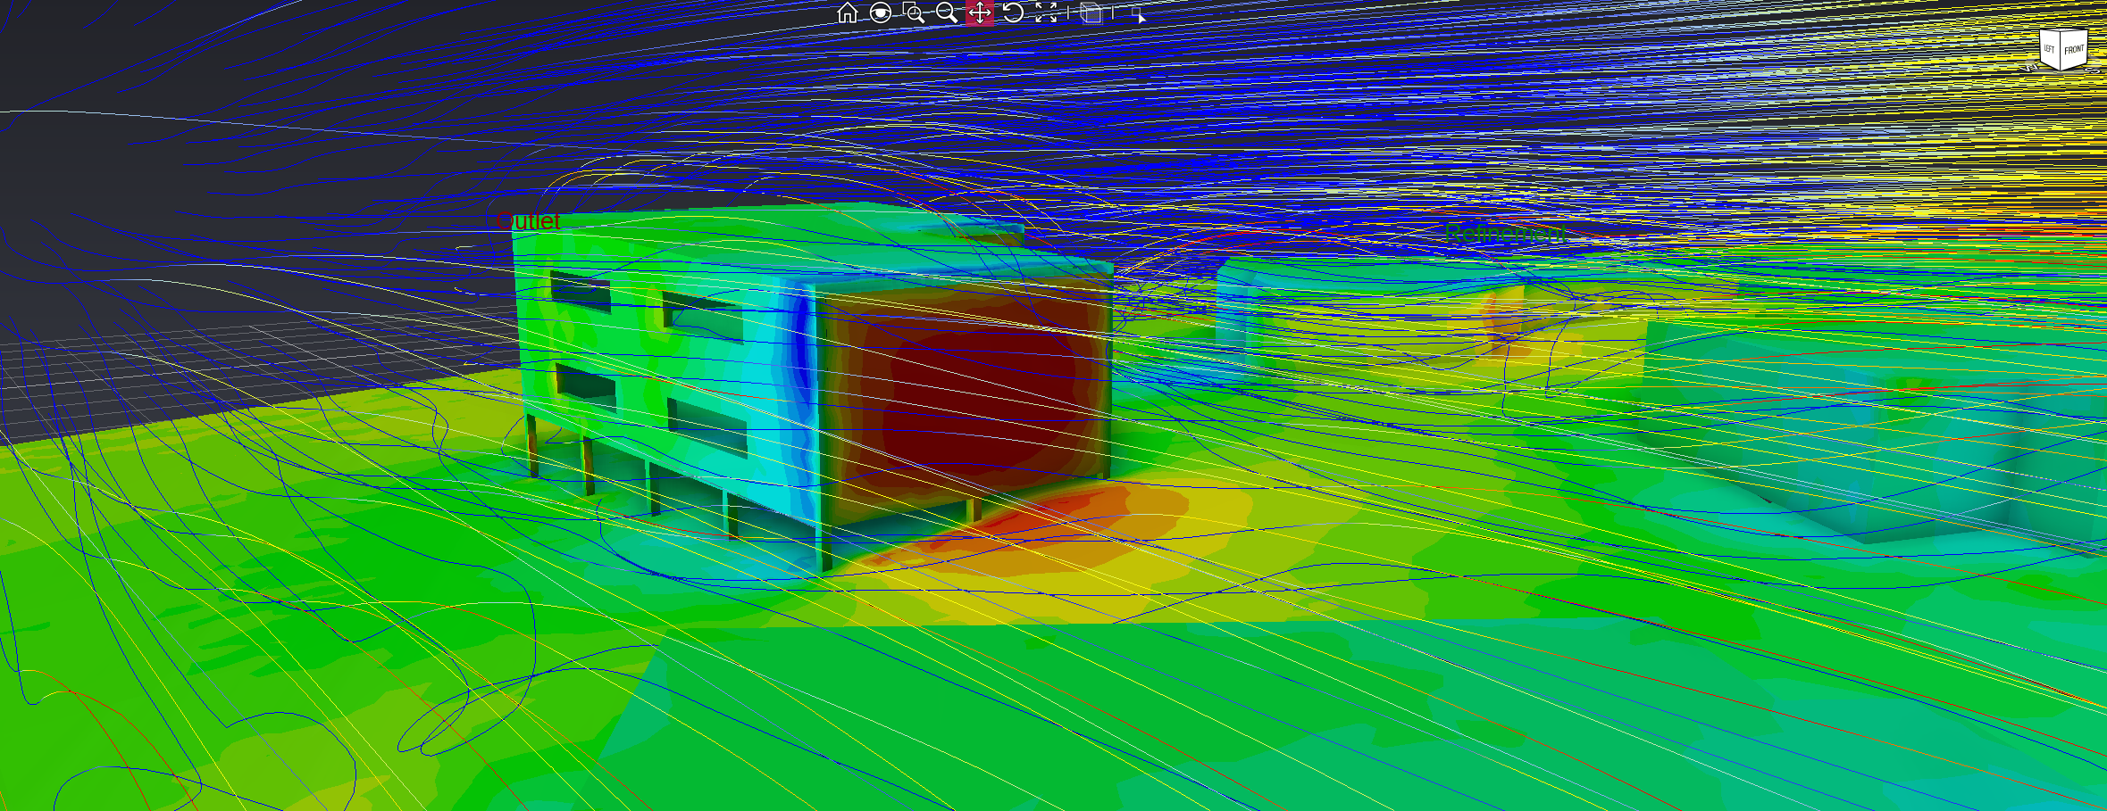Click the S compass marker under cube
Image resolution: width=2107 pixels, height=811 pixels.
click(2093, 70)
